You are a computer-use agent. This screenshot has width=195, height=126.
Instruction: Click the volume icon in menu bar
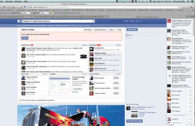tap(143, 1)
